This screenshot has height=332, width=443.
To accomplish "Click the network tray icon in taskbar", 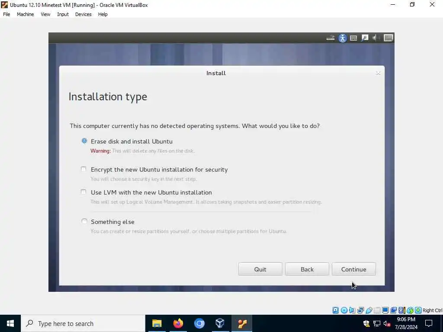I will click(377, 323).
